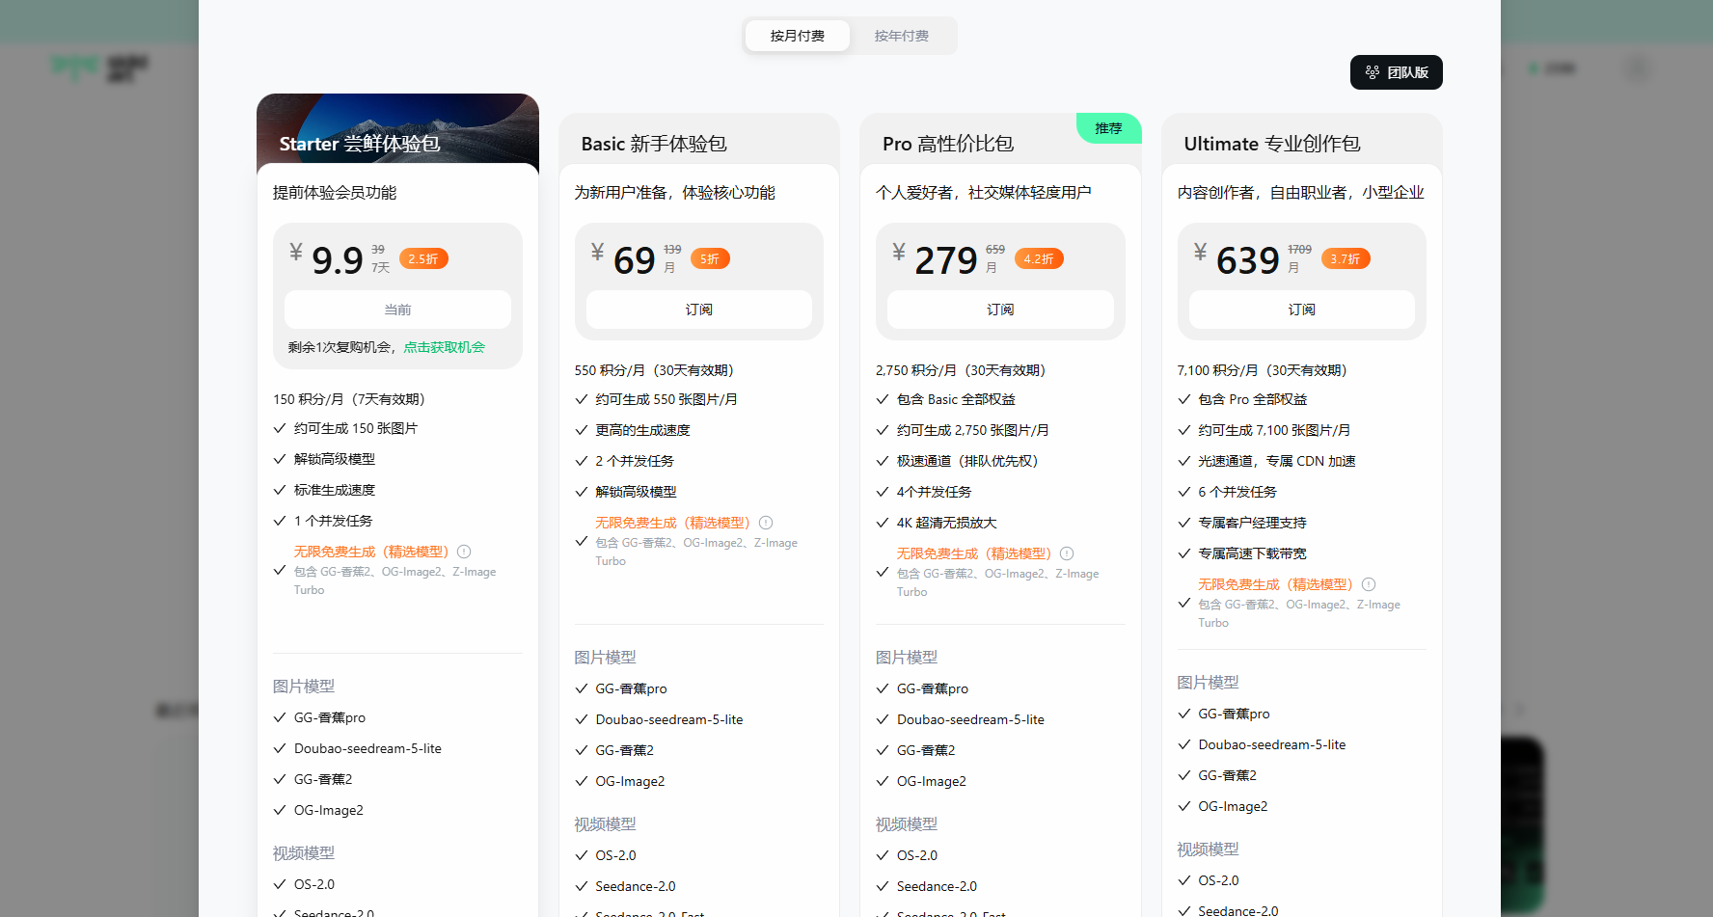Click 1 个并发任务 feature
This screenshot has height=917, width=1713.
(334, 521)
